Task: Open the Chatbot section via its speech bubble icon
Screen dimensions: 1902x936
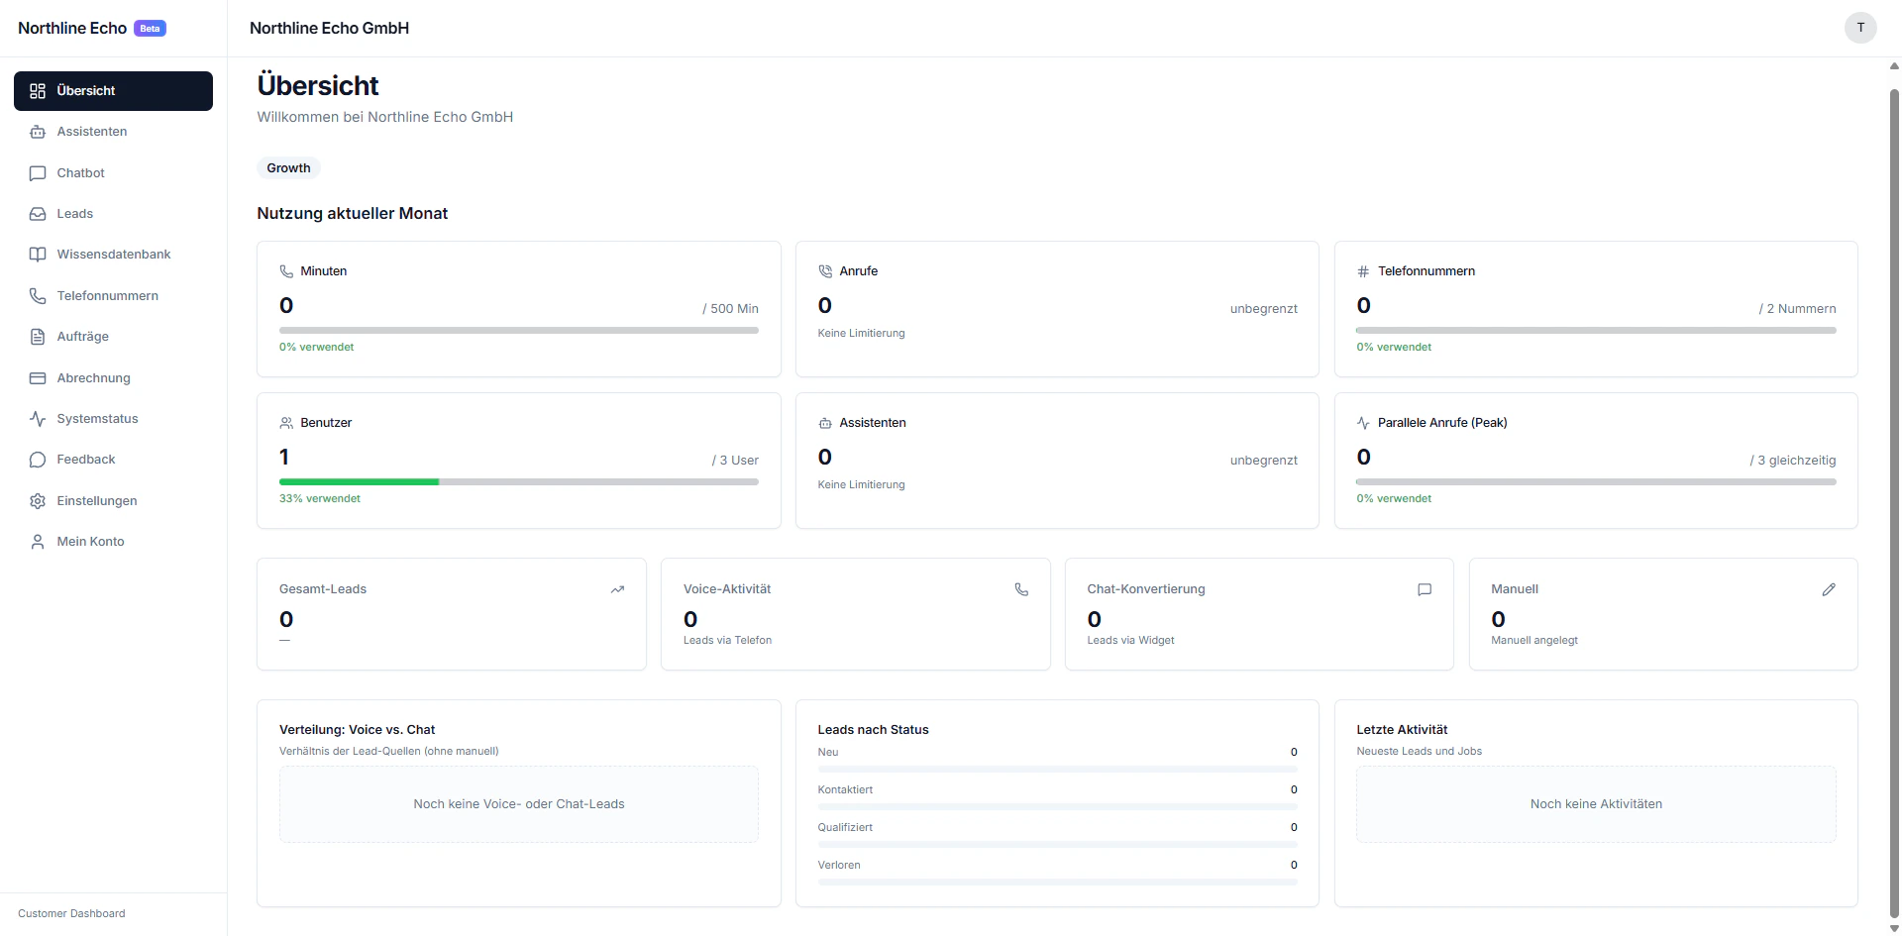Action: pos(37,172)
